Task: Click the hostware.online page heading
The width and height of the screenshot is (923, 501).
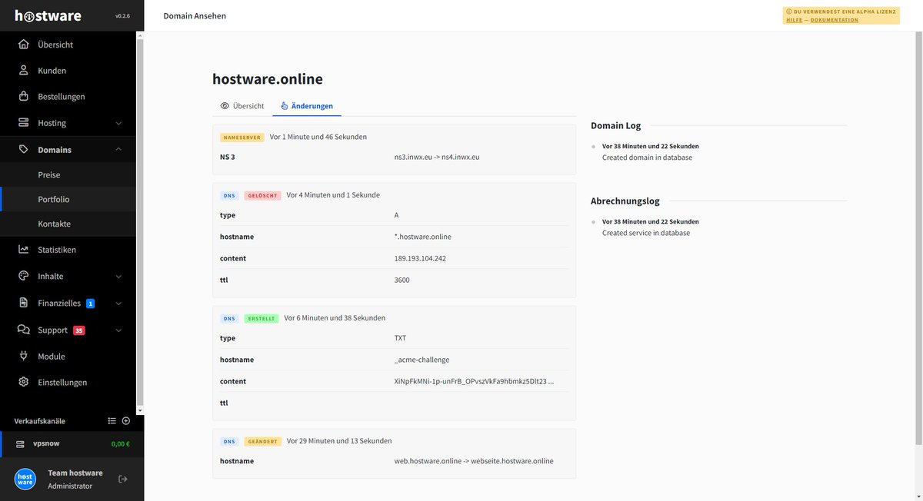Action: tap(268, 78)
